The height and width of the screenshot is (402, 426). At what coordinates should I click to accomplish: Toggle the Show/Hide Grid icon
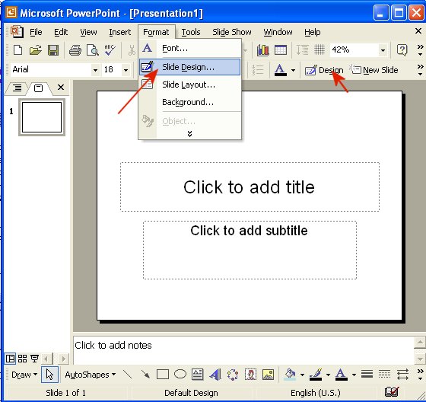[x=319, y=50]
